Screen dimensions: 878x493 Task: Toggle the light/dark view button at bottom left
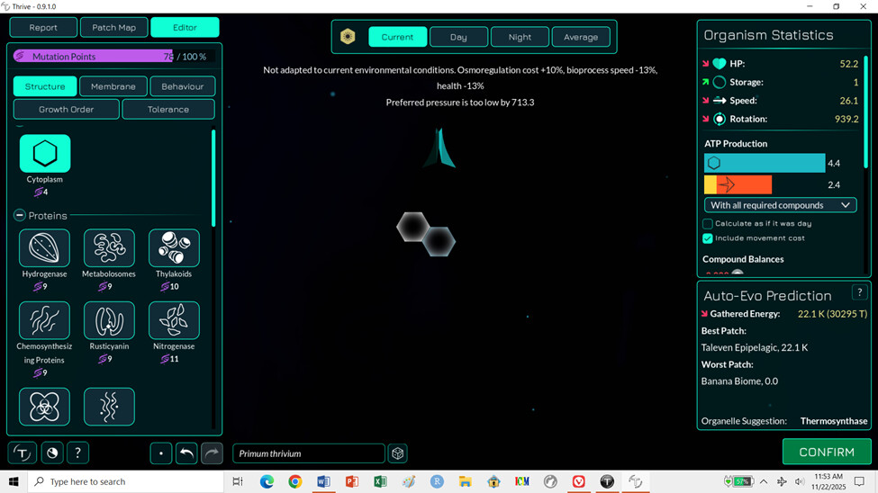(x=52, y=453)
